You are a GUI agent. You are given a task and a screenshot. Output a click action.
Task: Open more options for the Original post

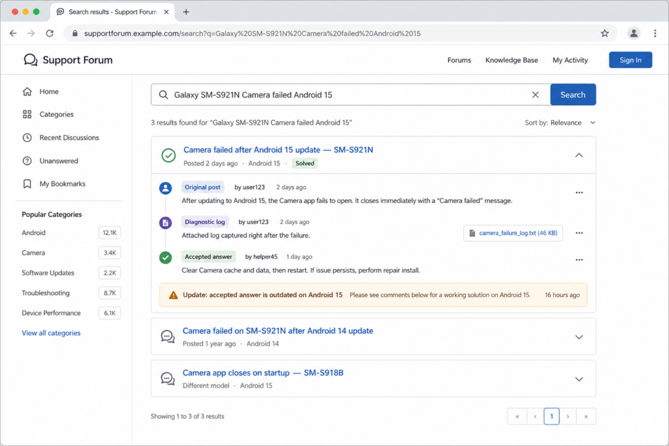coord(579,193)
